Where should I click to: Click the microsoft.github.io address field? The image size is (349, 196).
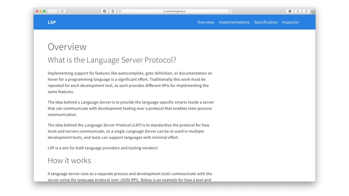[175, 11]
